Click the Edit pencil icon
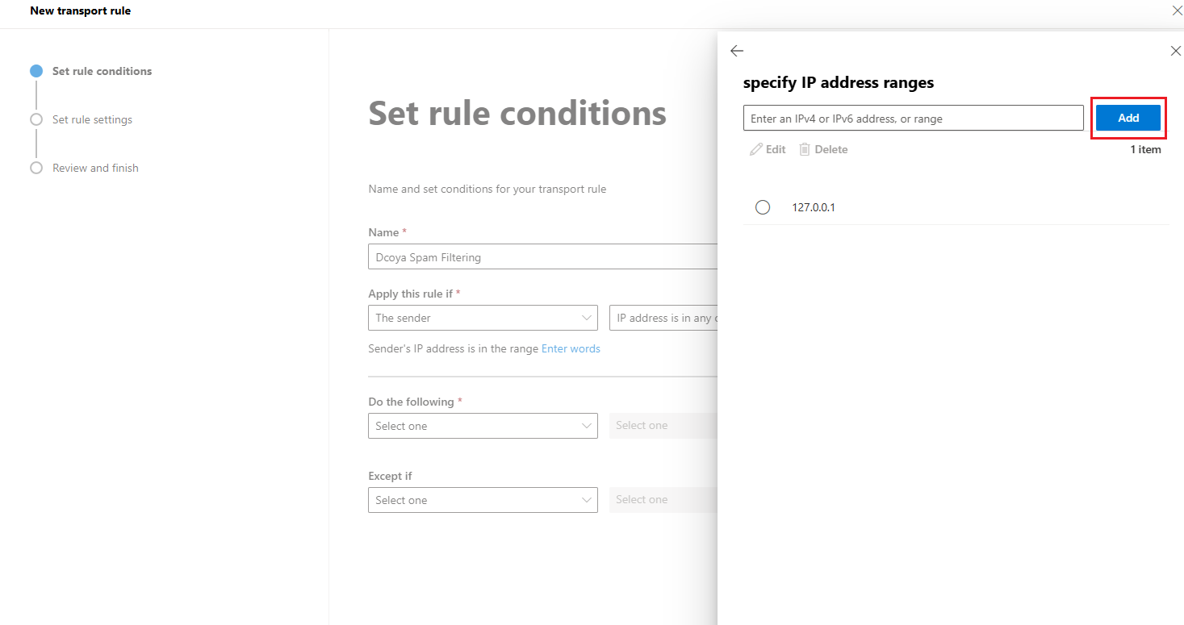 point(755,150)
